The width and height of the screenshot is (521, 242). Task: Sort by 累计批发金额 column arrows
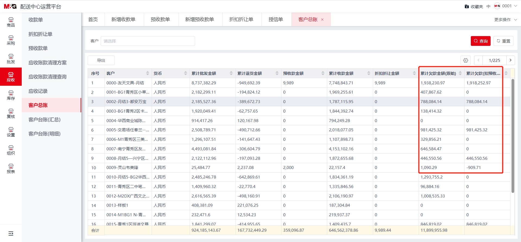[x=231, y=73]
